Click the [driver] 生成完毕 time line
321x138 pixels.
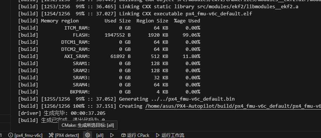point(62,113)
